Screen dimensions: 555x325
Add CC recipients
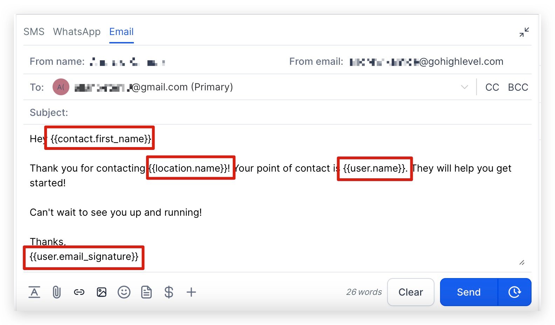[492, 87]
